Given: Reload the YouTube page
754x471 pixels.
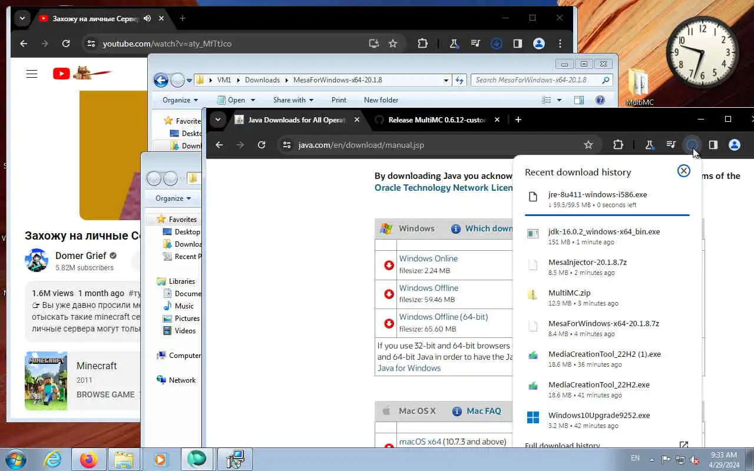Looking at the screenshot, I should 66,44.
